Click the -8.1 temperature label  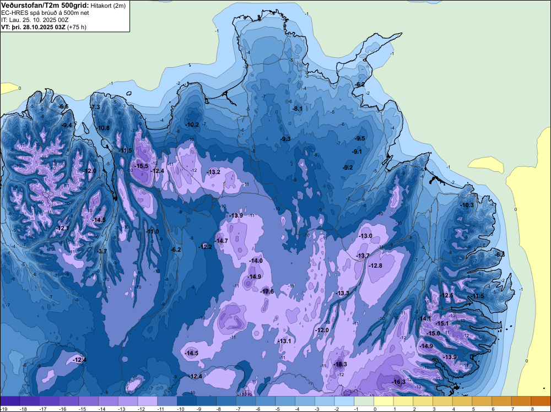click(298, 109)
